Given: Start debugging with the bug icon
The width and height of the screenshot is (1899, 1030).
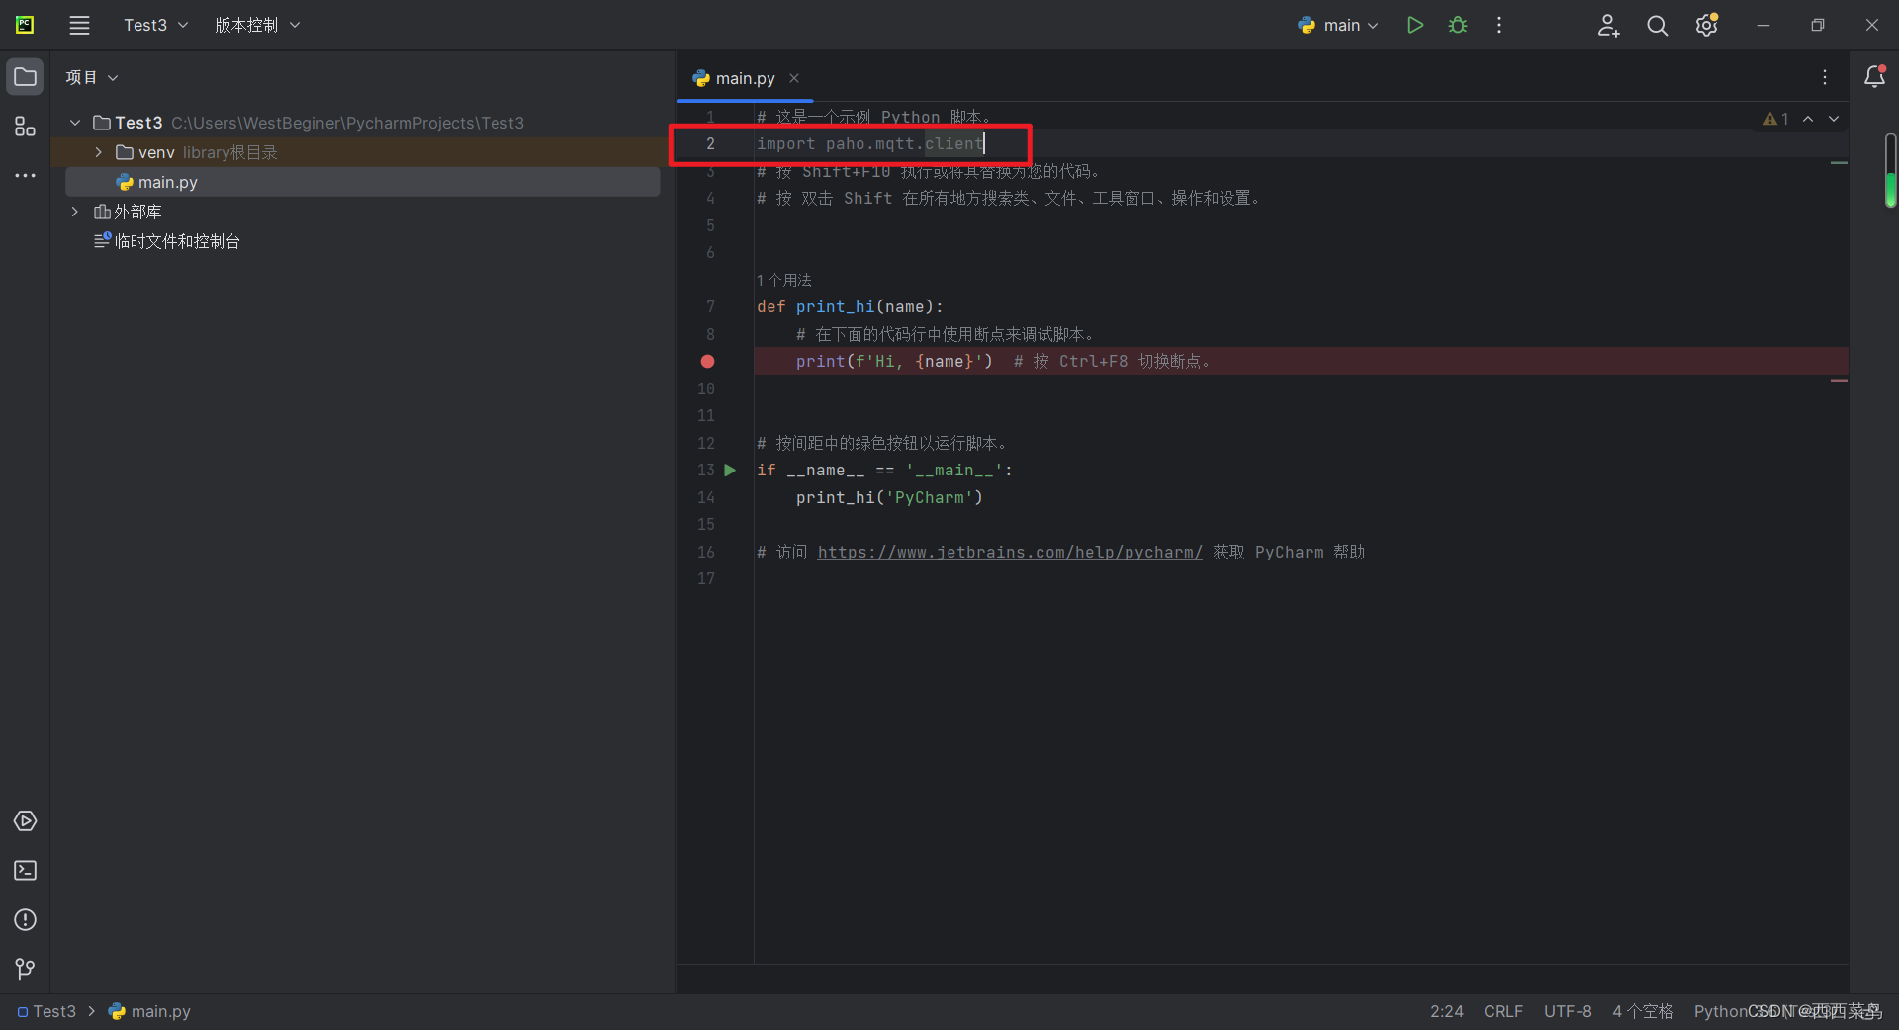Looking at the screenshot, I should tap(1458, 26).
